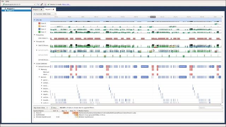The width and height of the screenshot is (226, 127).
Task: Click the kfusion-benchmark-cuda module path
Action: click(107, 113)
